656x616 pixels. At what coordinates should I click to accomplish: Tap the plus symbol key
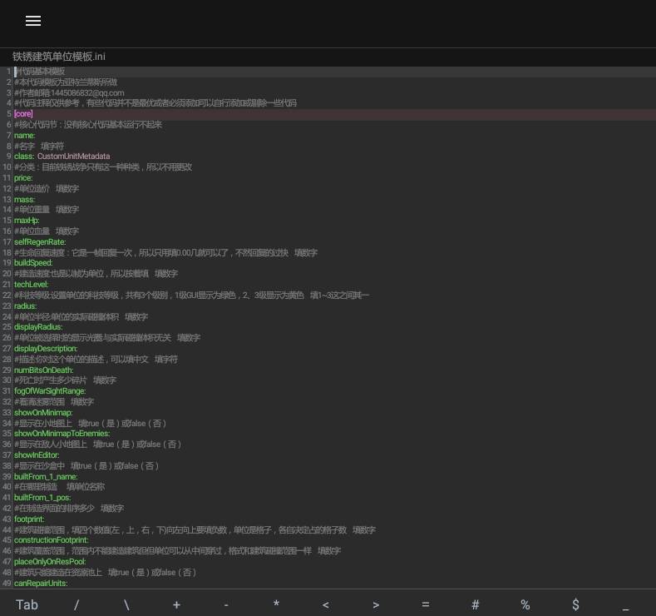pos(176,604)
